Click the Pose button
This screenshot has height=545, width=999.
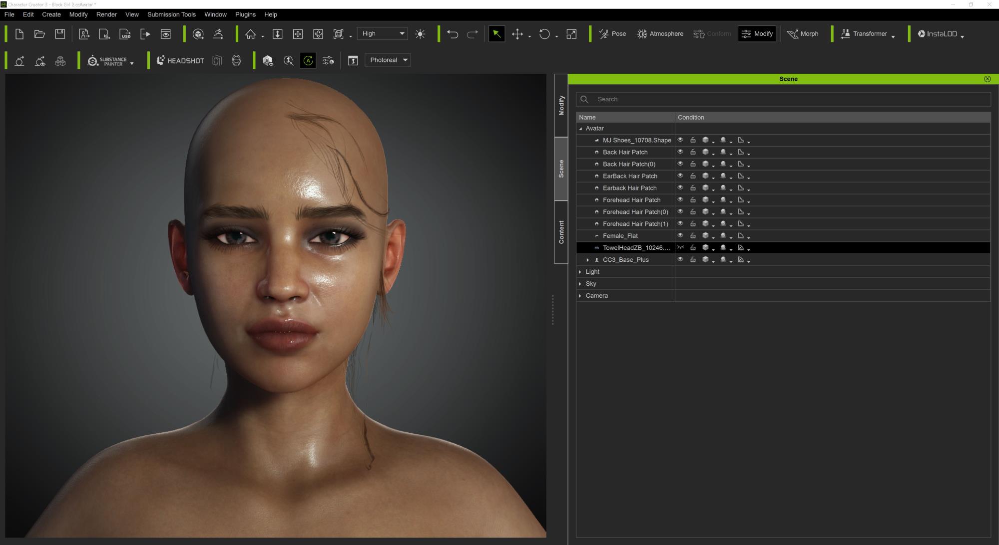point(612,34)
